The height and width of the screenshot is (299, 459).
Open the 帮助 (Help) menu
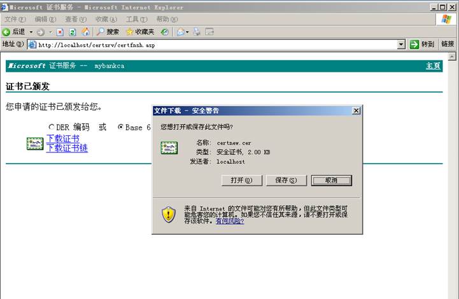(167, 19)
